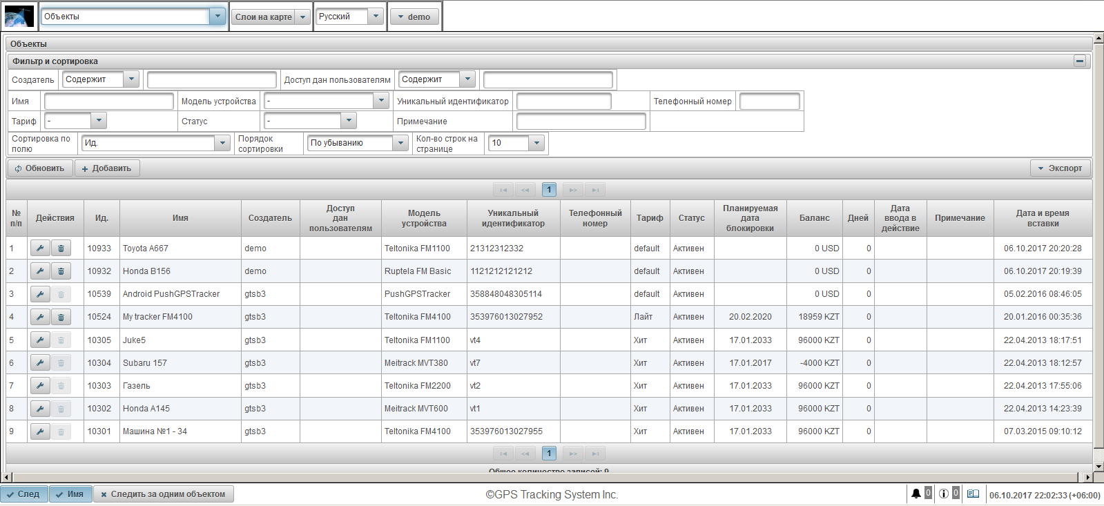
Task: Click the wrench edit icon for Toyota A667
Action: pyautogui.click(x=40, y=249)
